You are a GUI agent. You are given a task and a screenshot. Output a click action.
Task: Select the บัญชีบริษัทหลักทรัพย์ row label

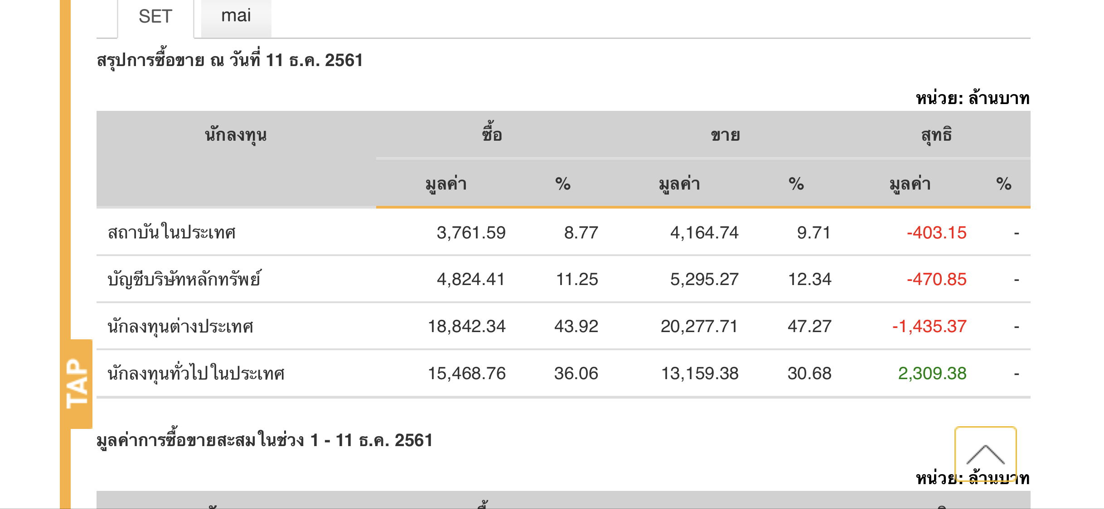[x=184, y=279]
